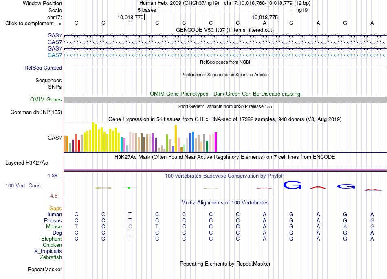This screenshot has width=387, height=279.
Task: Click the largest blue G in PhyloP logo
Action: [292, 185]
